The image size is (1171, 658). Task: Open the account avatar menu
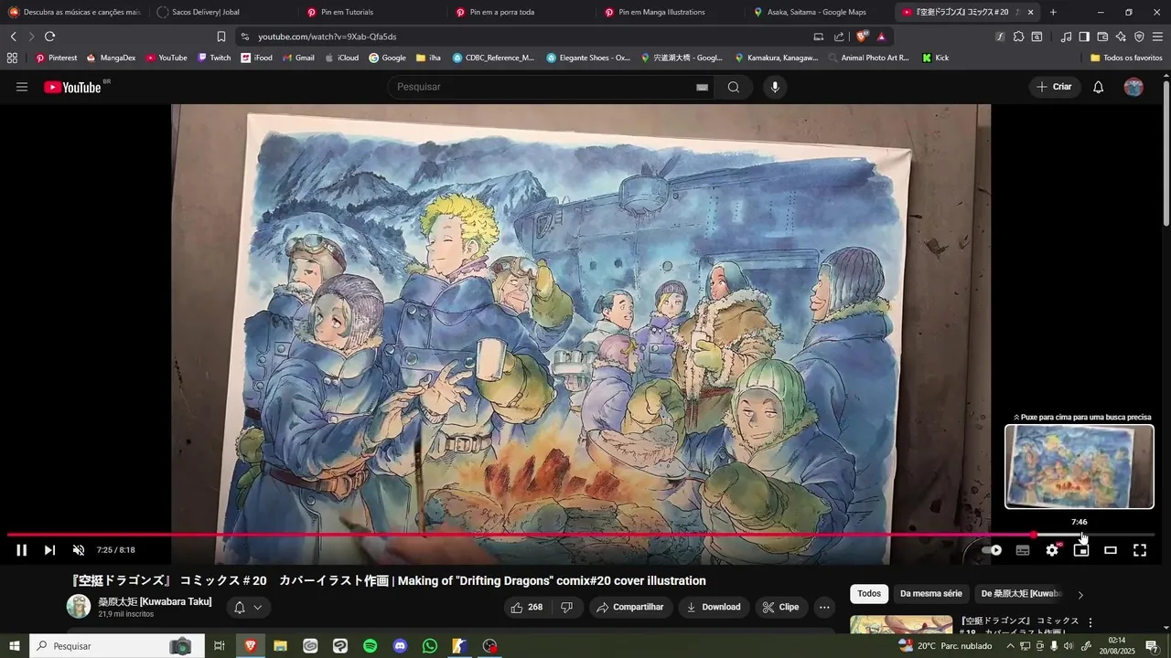pyautogui.click(x=1133, y=87)
